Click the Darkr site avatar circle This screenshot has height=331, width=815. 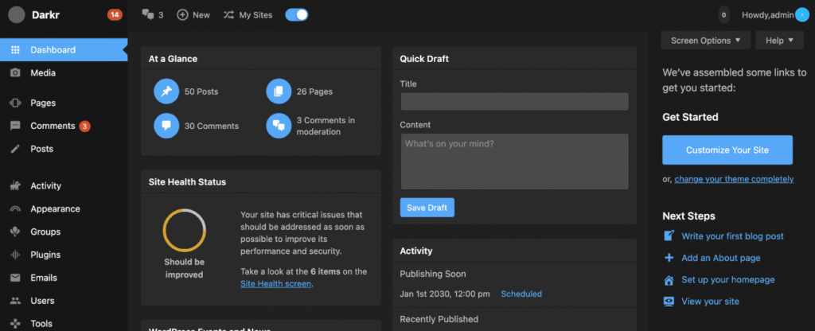(x=17, y=14)
